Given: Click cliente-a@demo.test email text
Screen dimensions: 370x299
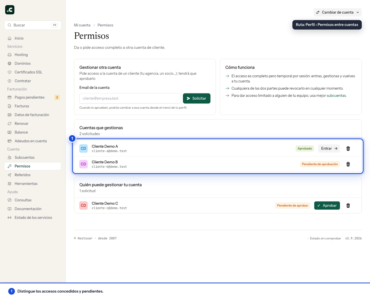Looking at the screenshot, I should tap(109, 151).
